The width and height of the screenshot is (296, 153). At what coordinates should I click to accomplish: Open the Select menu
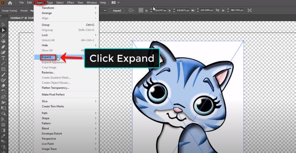click(60, 3)
